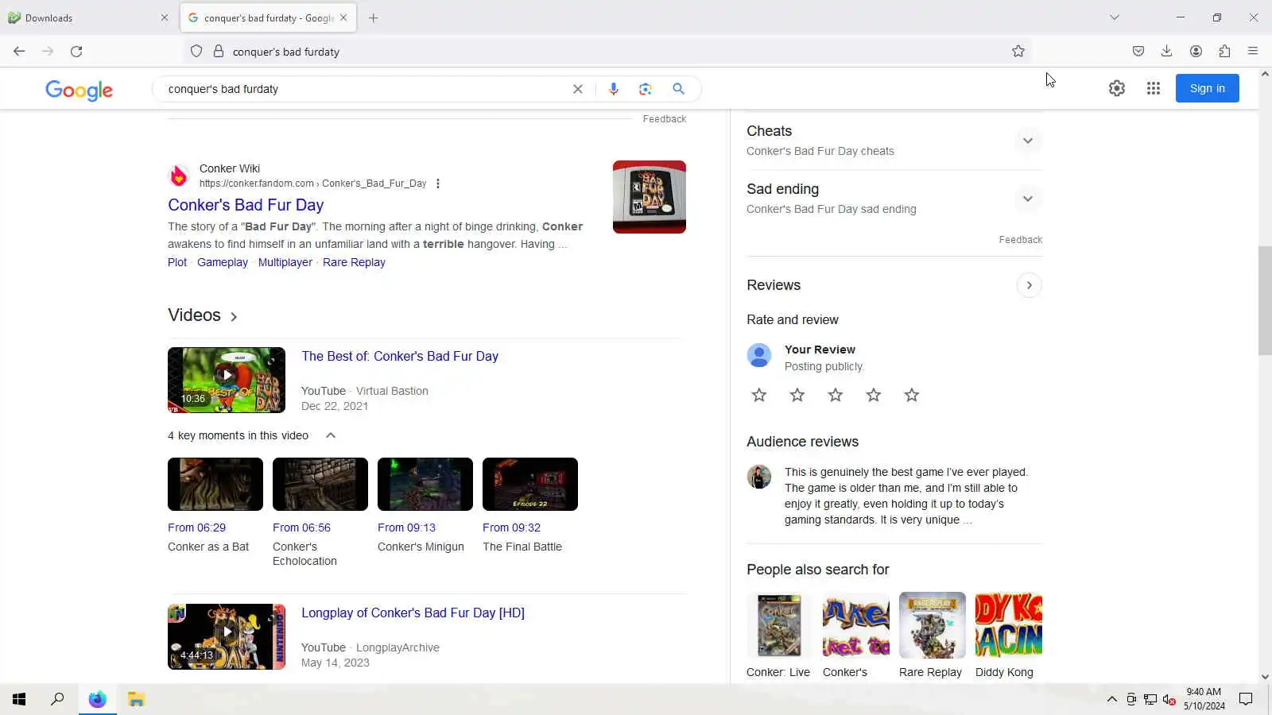
Task: Open Google quick settings gear
Action: 1117,89
